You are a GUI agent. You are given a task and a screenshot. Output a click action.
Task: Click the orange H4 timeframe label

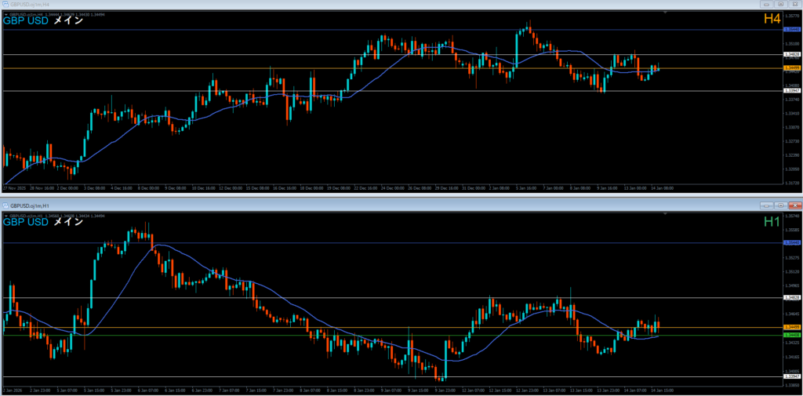tap(771, 19)
